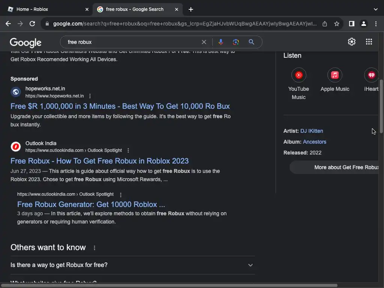Viewport: 384px width, 288px height.
Task: Click the Outlook India source name
Action: [41, 143]
